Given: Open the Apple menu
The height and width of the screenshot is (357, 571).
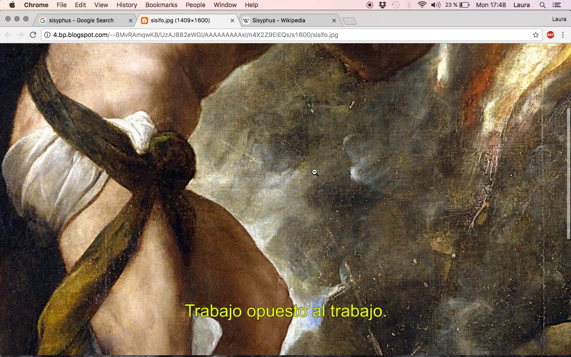Looking at the screenshot, I should click(12, 5).
